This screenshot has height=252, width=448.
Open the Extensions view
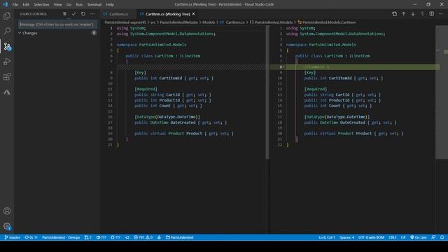pyautogui.click(x=7, y=77)
